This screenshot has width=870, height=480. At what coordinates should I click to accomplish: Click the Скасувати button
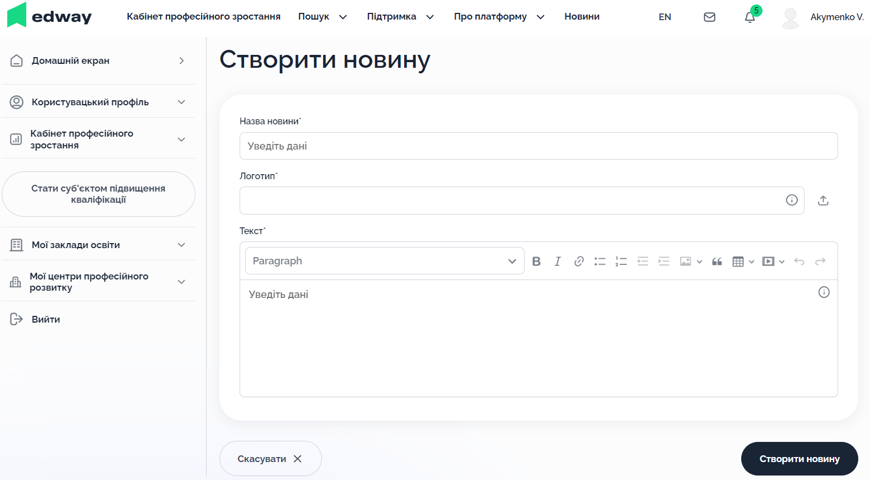(270, 459)
